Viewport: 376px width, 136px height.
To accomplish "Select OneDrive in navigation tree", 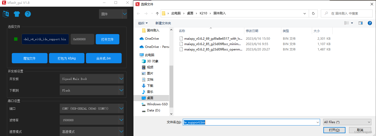I will click(x=149, y=38).
